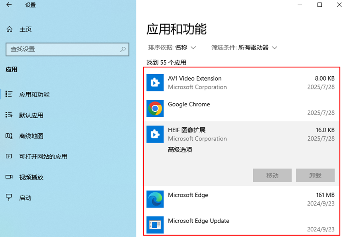The image size is (345, 237).
Task: Select the HEIF 图像扩展 name
Action: (x=187, y=130)
